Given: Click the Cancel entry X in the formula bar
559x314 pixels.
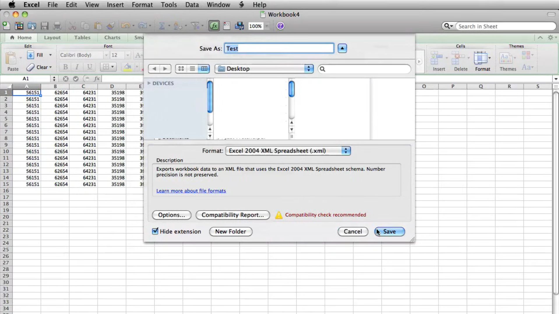Looking at the screenshot, I should coord(66,79).
